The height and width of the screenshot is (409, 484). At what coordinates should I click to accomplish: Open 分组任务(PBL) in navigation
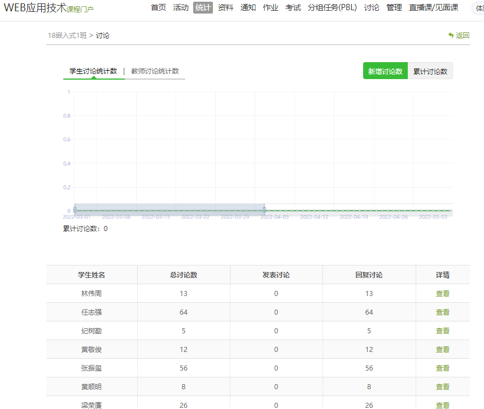pos(332,8)
